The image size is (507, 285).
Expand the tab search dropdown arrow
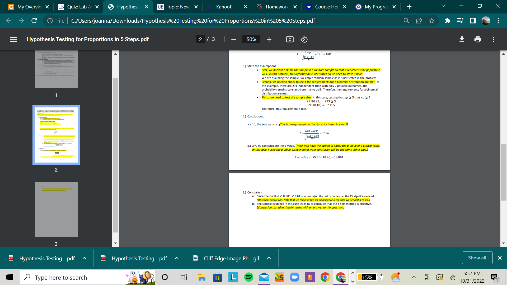(443, 6)
